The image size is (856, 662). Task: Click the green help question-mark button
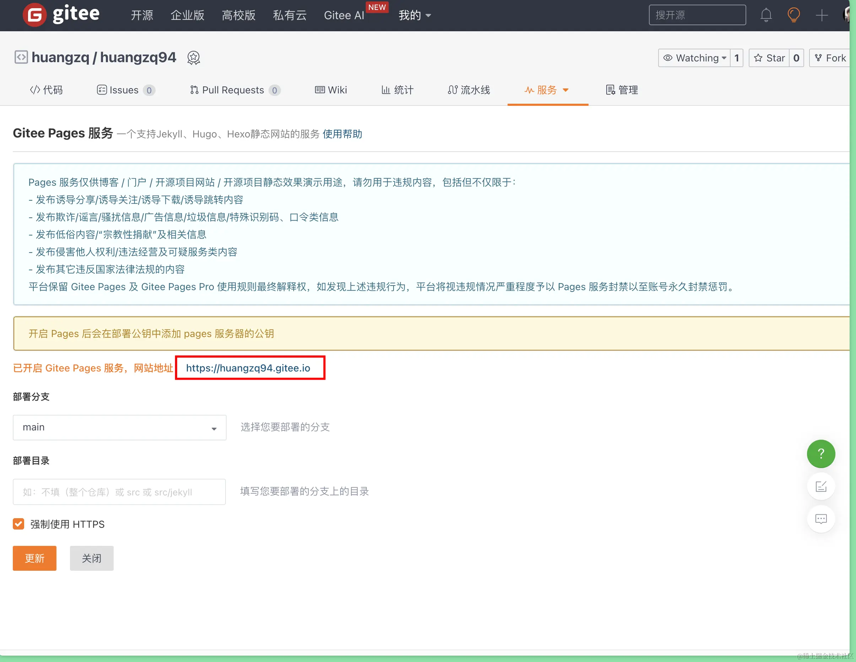point(821,454)
